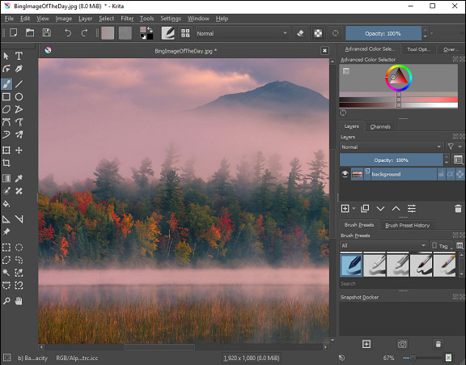This screenshot has width=466, height=365.
Task: Open the brush presets chooser grid
Action: point(185,33)
